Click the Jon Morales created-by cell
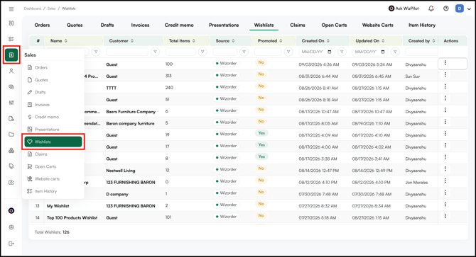The image size is (476, 257). point(416,183)
